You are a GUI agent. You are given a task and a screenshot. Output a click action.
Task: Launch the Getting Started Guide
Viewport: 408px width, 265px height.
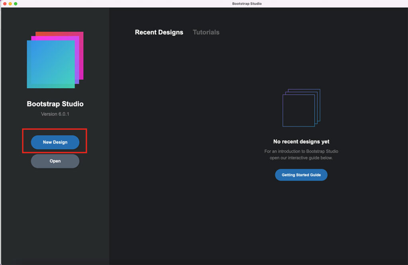(301, 175)
